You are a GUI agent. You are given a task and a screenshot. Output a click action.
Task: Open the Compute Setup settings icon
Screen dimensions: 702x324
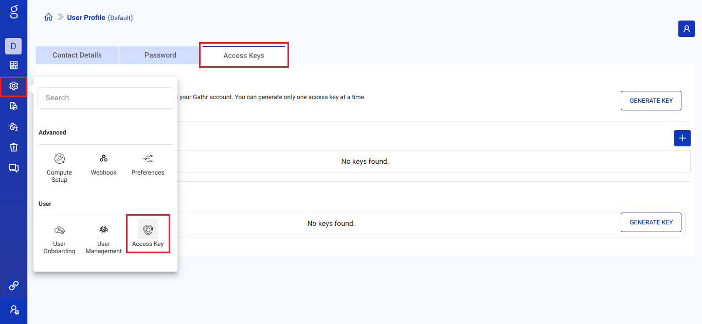[x=59, y=159]
